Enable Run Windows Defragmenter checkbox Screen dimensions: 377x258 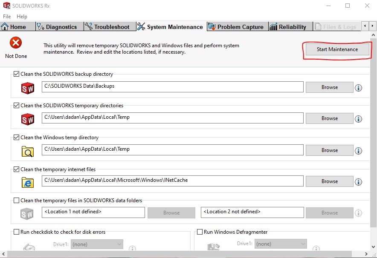(x=200, y=232)
